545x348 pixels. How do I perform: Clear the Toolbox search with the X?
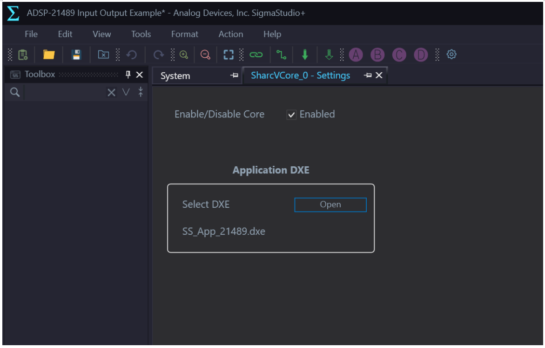click(x=111, y=93)
